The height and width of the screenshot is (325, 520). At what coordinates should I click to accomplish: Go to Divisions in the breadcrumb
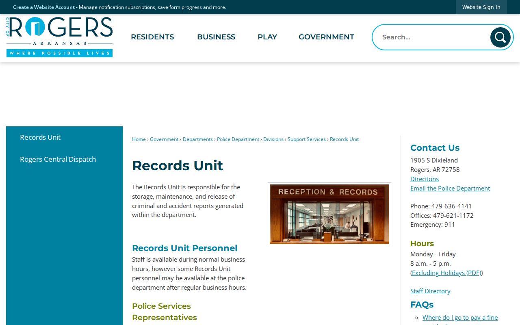pos(273,139)
